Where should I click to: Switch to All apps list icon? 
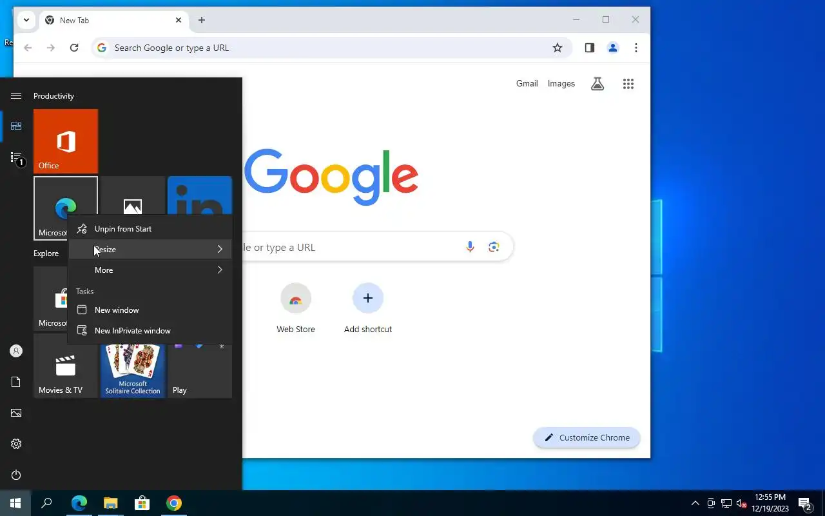16,157
